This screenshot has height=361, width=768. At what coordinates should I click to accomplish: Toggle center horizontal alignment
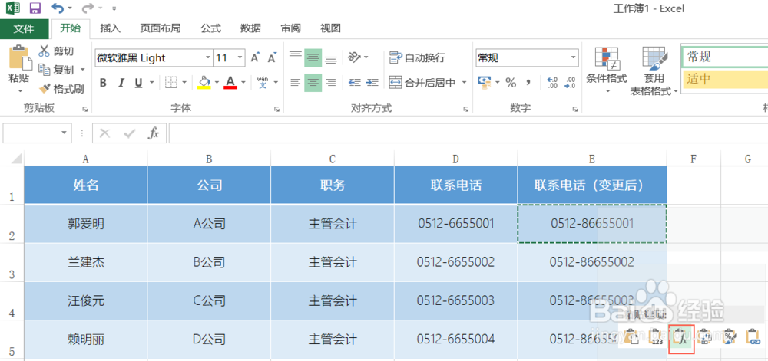coord(313,82)
